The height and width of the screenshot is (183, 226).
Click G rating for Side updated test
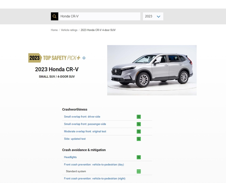(138, 138)
